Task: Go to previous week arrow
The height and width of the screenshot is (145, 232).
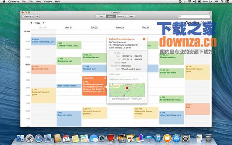Action: (31, 23)
